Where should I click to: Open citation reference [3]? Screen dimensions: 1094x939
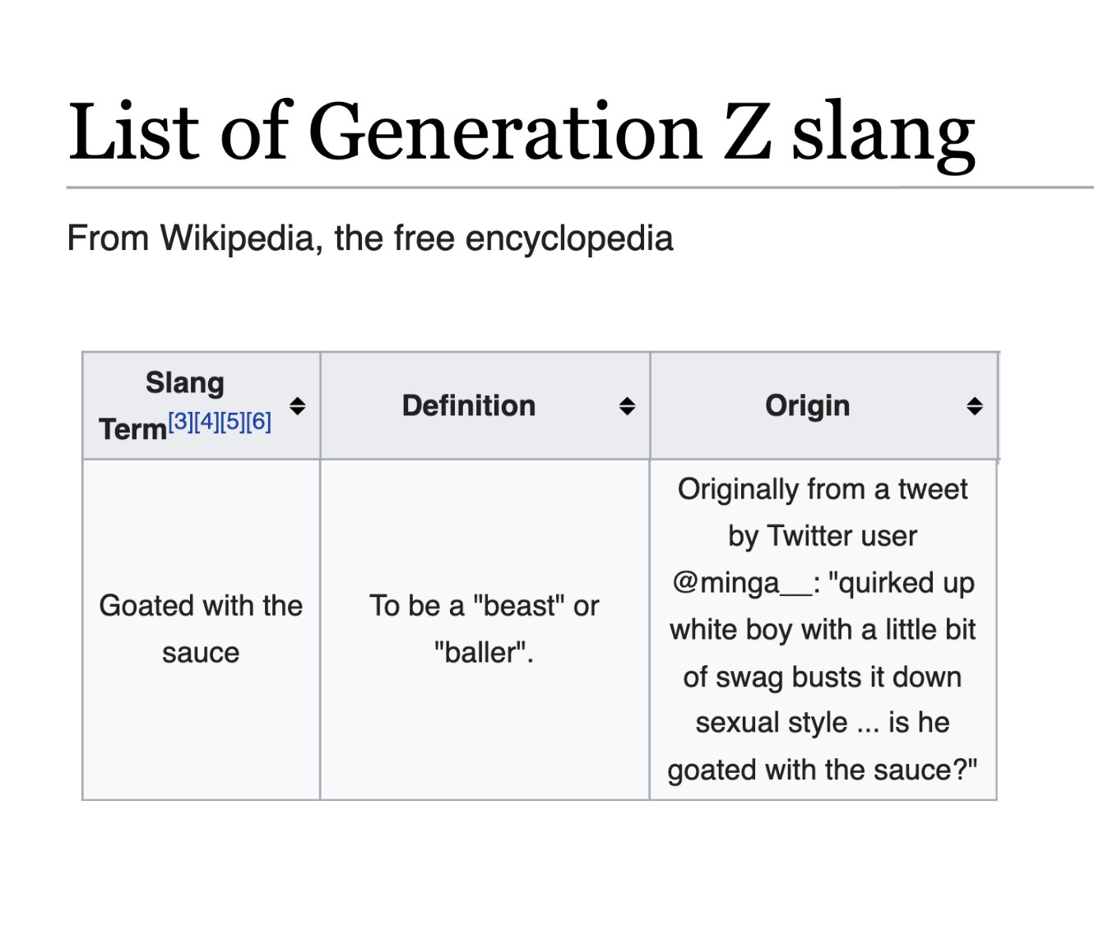181,422
